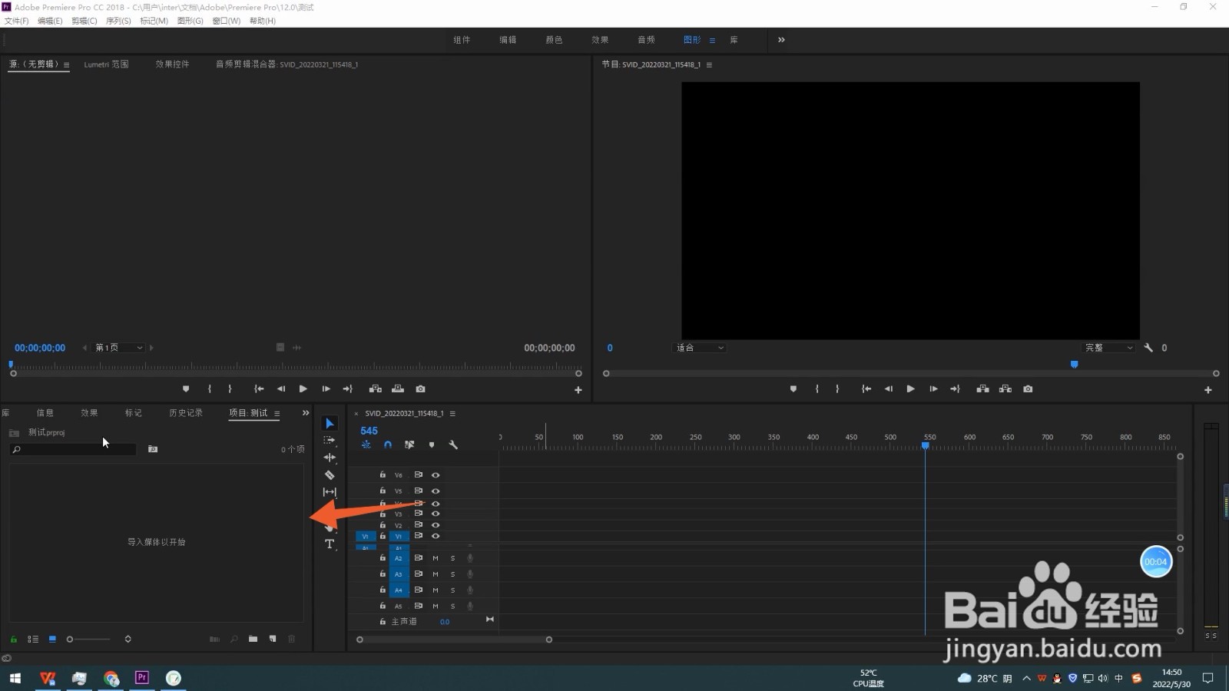The height and width of the screenshot is (691, 1229).
Task: Add marker in the timeline header
Action: point(432,445)
